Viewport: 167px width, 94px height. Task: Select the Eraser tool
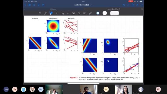coord(51,13)
